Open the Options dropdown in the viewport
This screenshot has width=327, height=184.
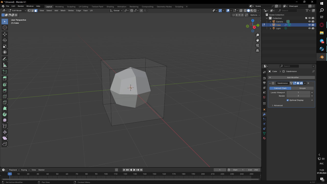coord(255,15)
